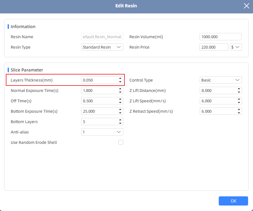Enable Use Random Erode Shell checkbox
The height and width of the screenshot is (211, 253).
coord(121,142)
